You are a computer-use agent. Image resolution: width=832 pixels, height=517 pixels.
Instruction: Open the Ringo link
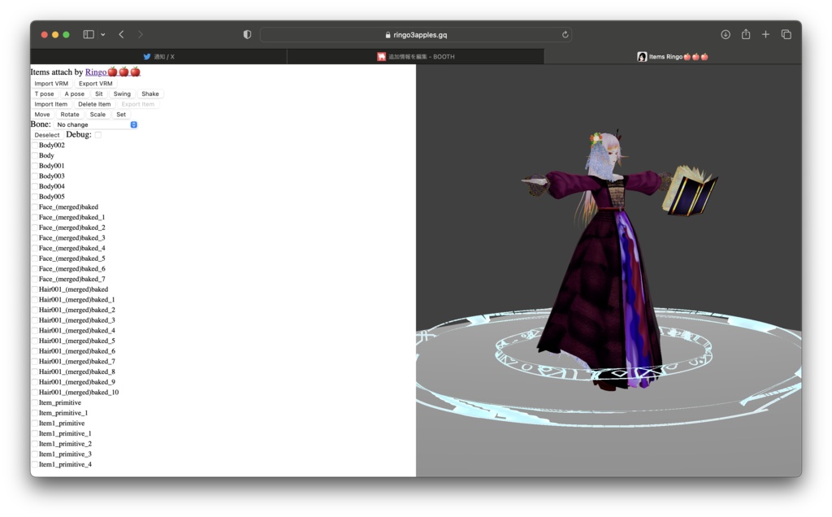(112, 72)
